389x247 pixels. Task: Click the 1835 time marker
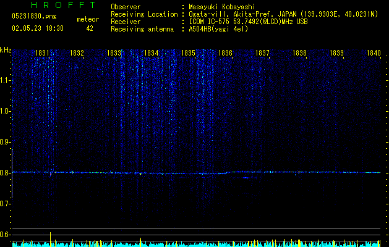click(x=188, y=53)
